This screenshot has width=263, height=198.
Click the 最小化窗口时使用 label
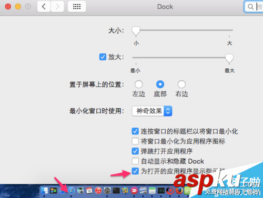coord(97,111)
